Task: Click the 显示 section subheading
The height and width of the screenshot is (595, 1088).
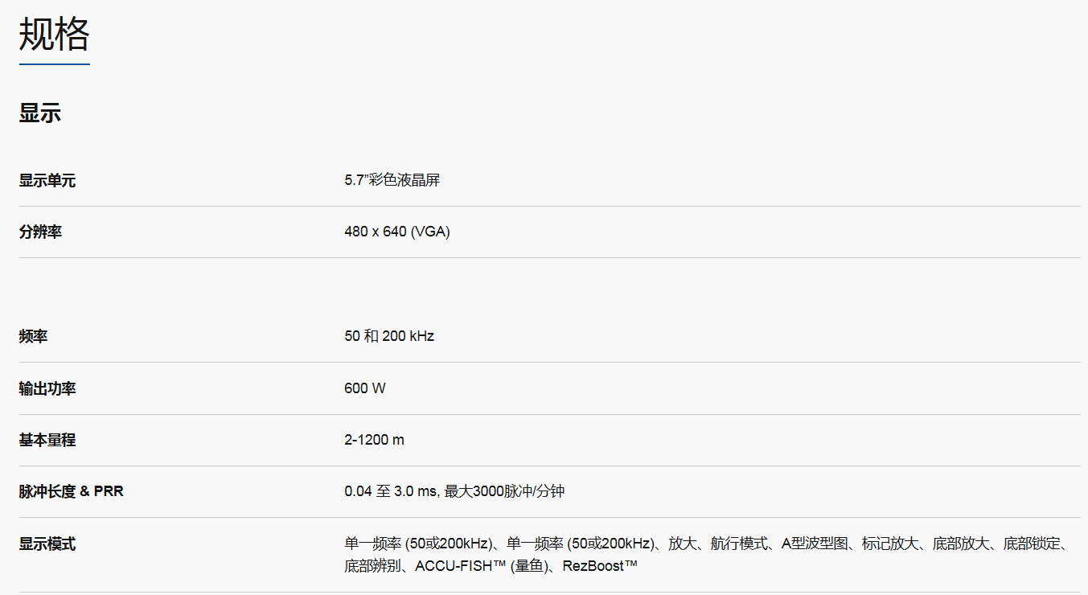Action: (40, 113)
